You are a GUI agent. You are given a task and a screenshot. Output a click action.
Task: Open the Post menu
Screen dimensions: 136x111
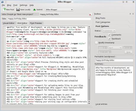tap(15, 5)
